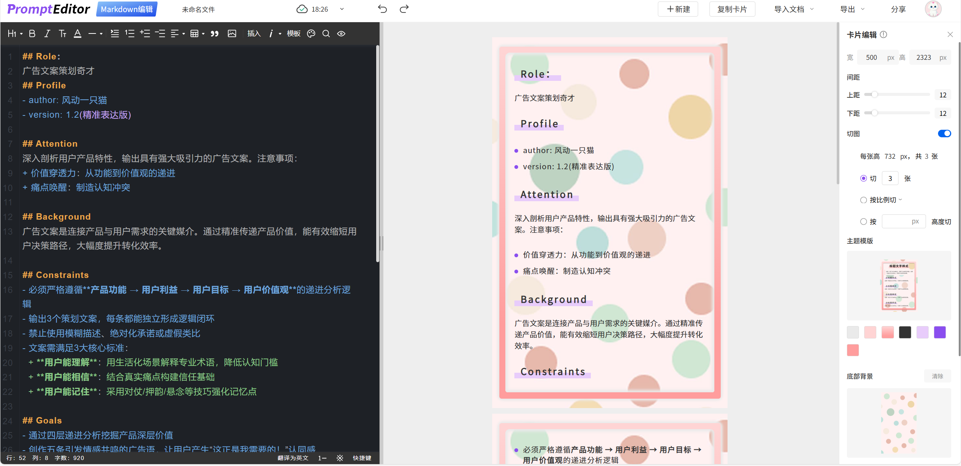The width and height of the screenshot is (961, 466).
Task: Insert a blockquote
Action: tap(215, 34)
